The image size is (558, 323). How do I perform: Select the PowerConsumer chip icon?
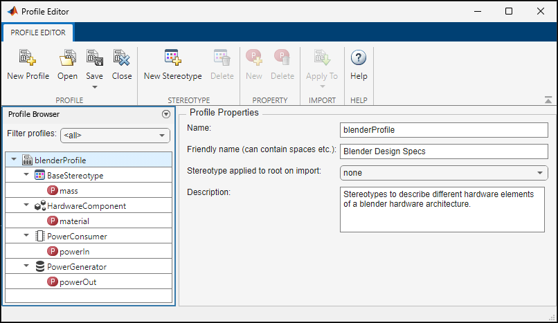[x=40, y=236]
